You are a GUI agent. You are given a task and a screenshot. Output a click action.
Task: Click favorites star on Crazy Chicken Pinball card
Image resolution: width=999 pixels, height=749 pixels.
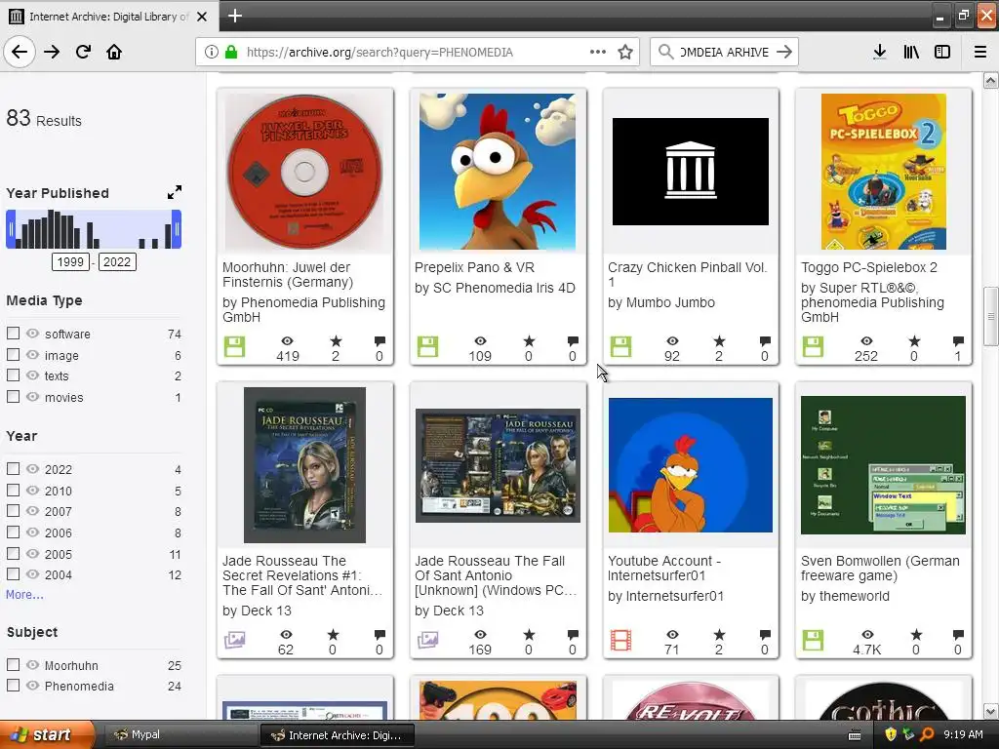click(x=719, y=341)
